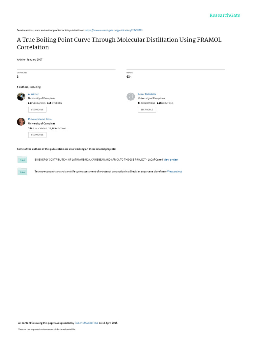Image resolution: width=253 pixels, height=337 pixels.
Task: Click Cesar Batistella's placeholder avatar
Action: (131, 96)
